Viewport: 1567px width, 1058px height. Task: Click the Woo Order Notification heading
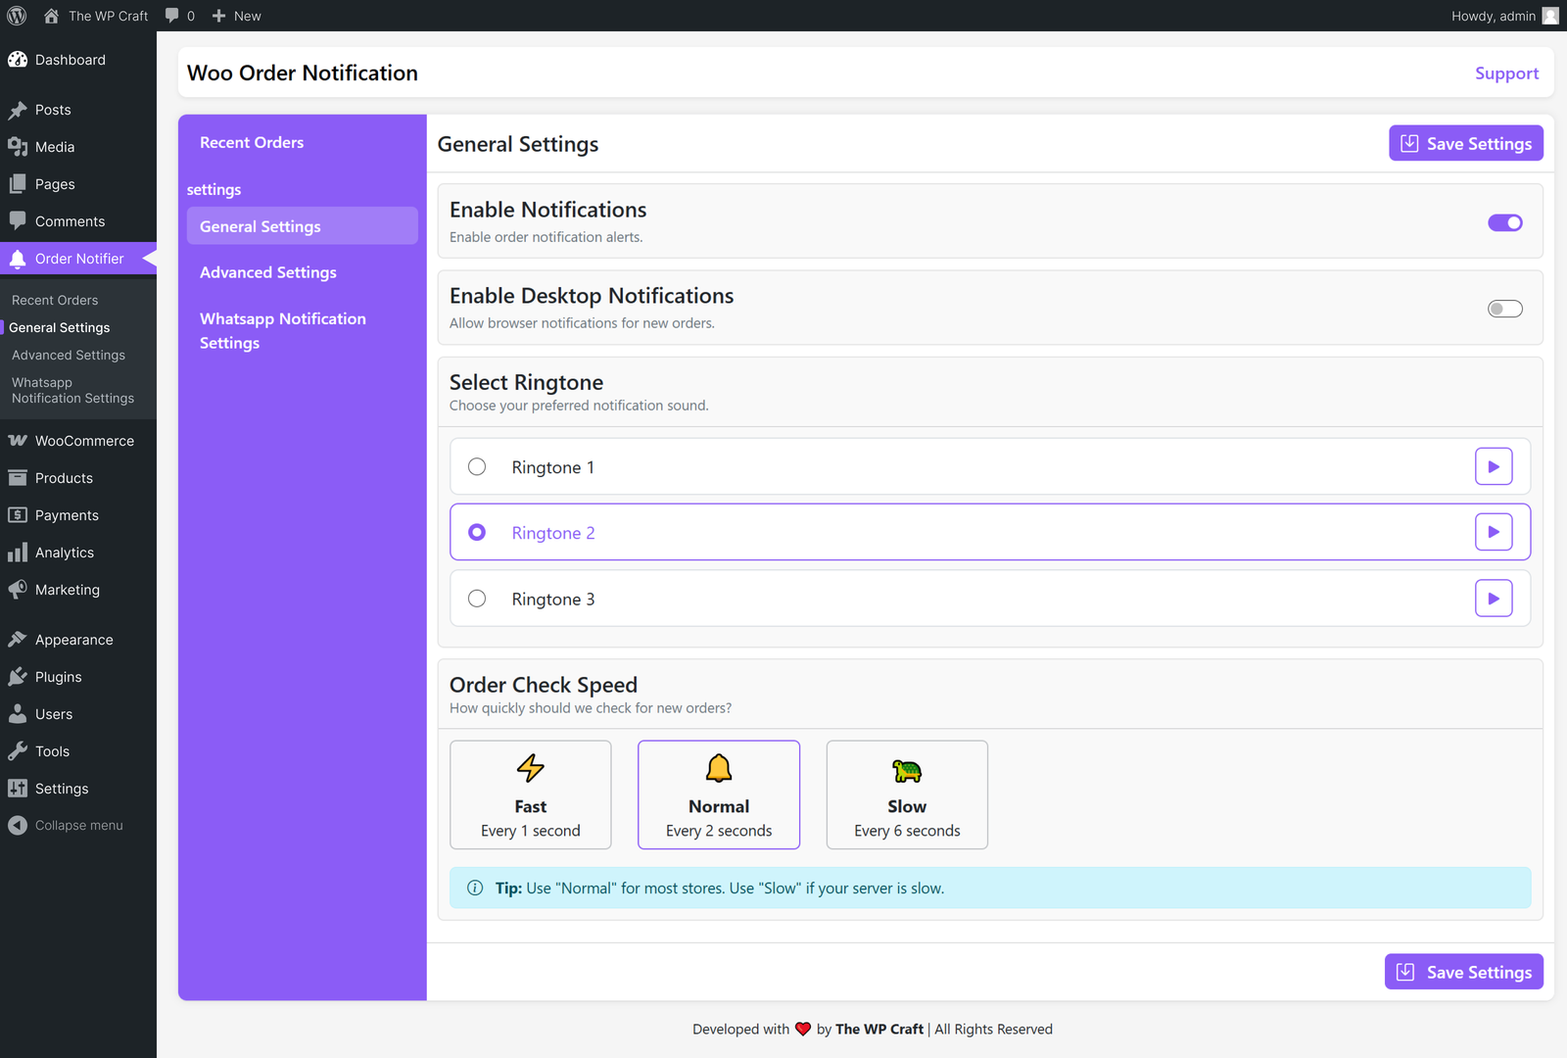click(303, 73)
